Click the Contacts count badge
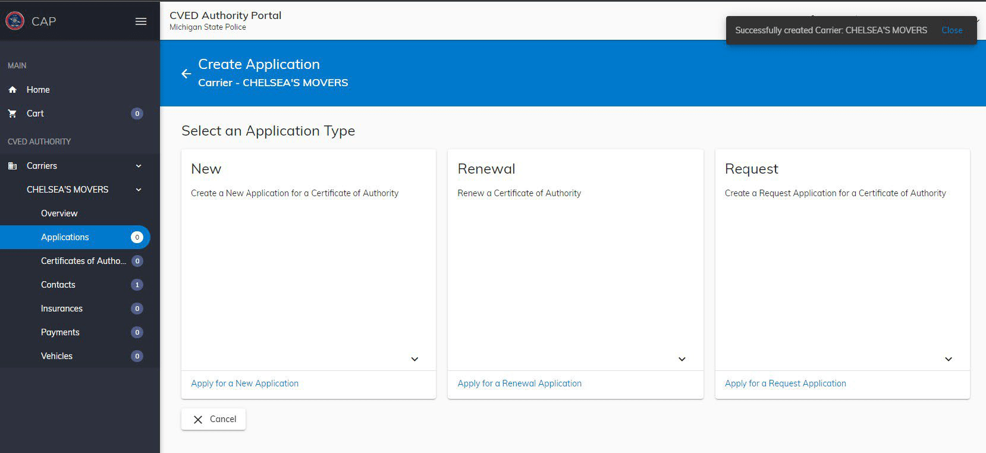The image size is (986, 453). coord(137,285)
